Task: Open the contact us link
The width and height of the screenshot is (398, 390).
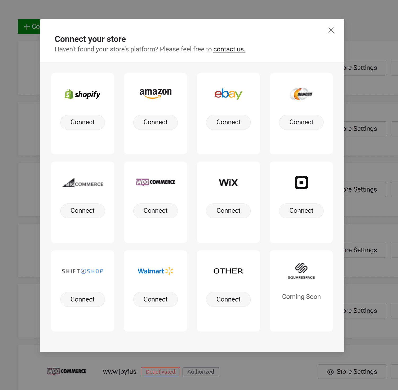Action: tap(229, 49)
